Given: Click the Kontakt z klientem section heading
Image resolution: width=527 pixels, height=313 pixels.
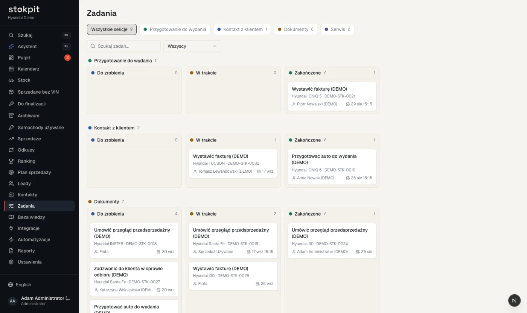Looking at the screenshot, I should coord(114,128).
